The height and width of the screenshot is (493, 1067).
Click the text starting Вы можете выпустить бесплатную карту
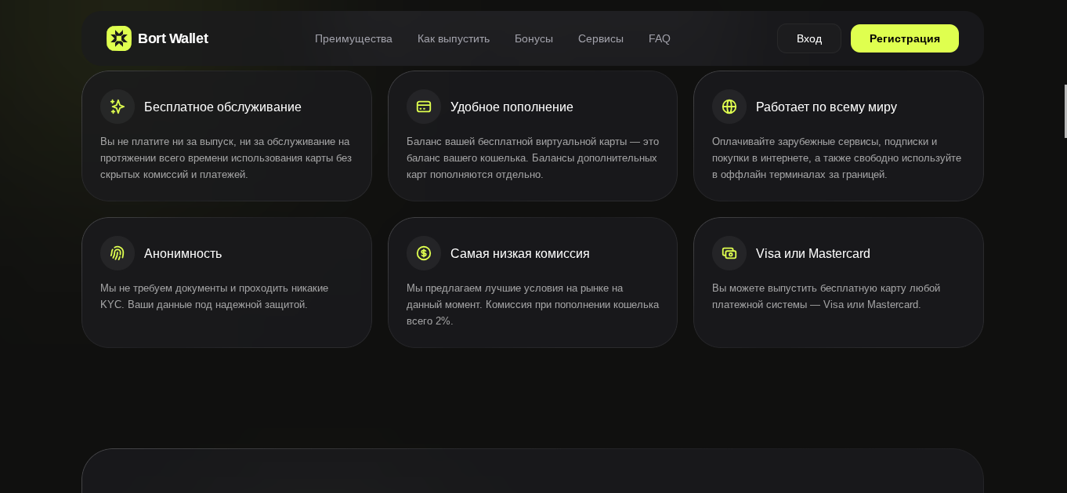(826, 296)
